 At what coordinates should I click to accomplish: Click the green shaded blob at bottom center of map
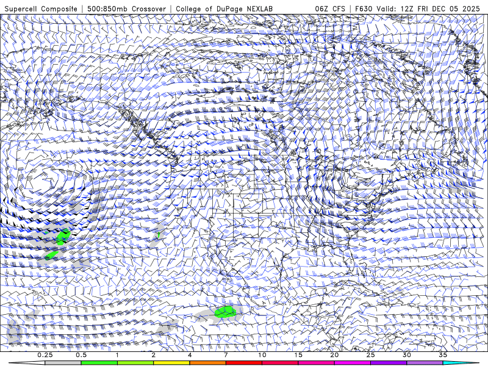[225, 312]
